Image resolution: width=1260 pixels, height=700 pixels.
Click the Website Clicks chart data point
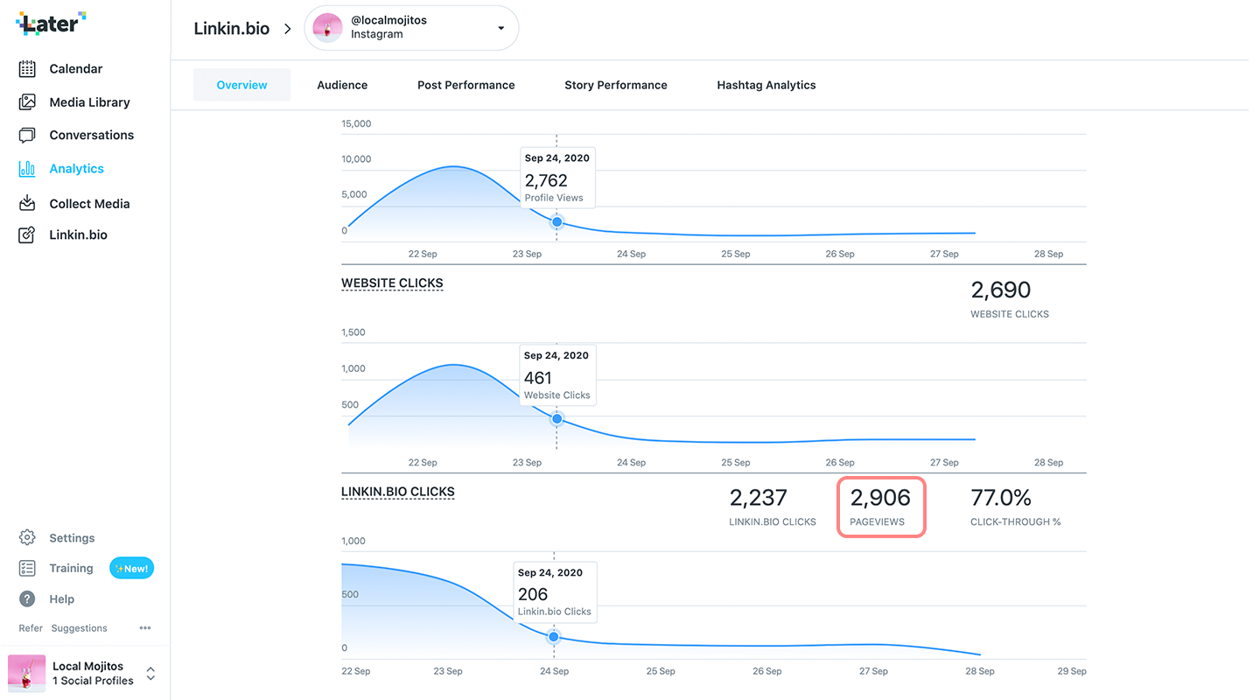click(556, 418)
